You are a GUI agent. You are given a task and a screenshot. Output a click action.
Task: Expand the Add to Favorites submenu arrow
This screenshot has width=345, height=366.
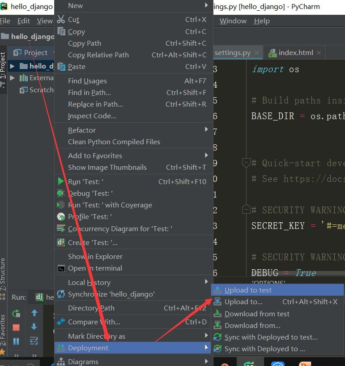click(x=206, y=155)
